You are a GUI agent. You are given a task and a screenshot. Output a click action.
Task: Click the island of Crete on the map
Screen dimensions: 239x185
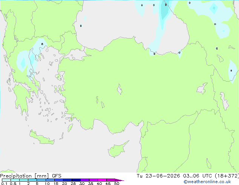point(41,138)
